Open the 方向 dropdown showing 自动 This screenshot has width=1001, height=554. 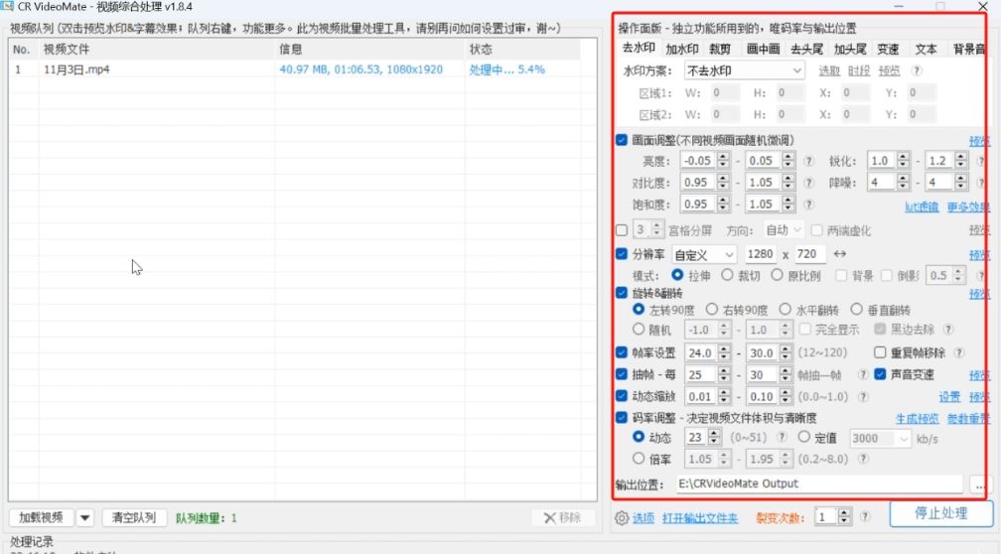784,230
